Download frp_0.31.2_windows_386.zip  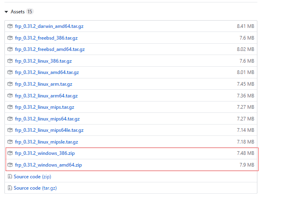[x=45, y=153]
